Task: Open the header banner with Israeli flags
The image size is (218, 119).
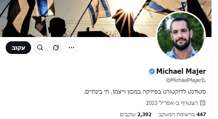Action: (x=106, y=18)
